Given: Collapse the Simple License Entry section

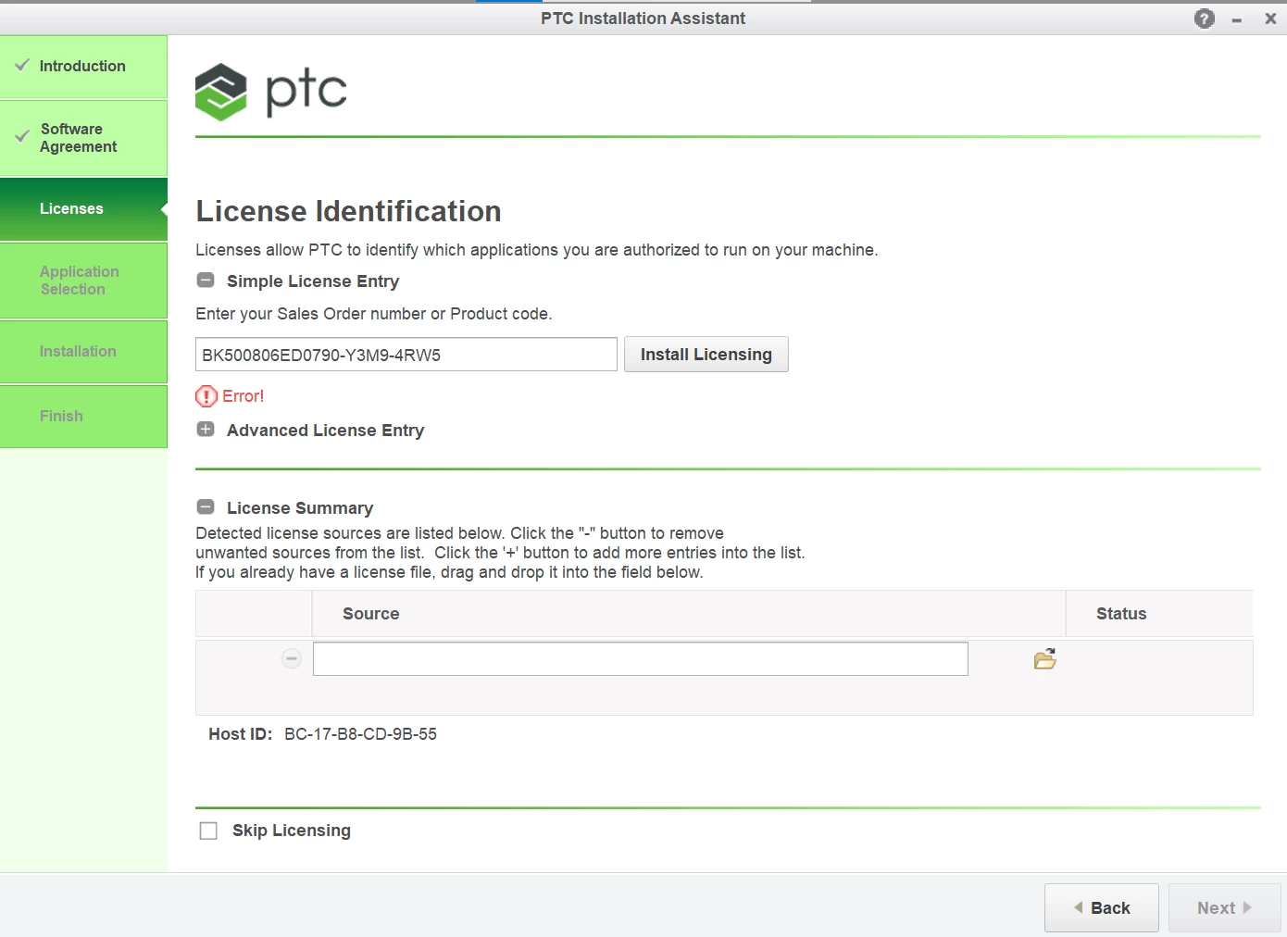Looking at the screenshot, I should tap(206, 281).
